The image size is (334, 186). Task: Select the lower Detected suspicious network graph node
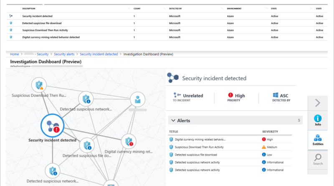(53, 171)
